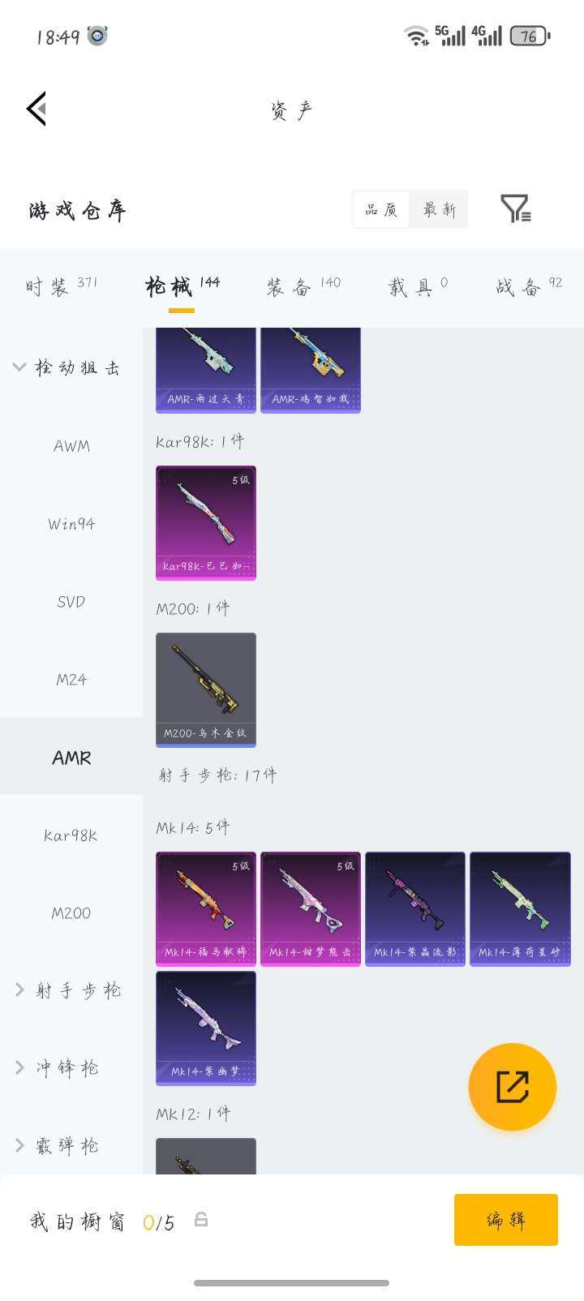This screenshot has height=1301, width=584.
Task: Select Kar98K in the sidebar list
Action: pos(71,835)
